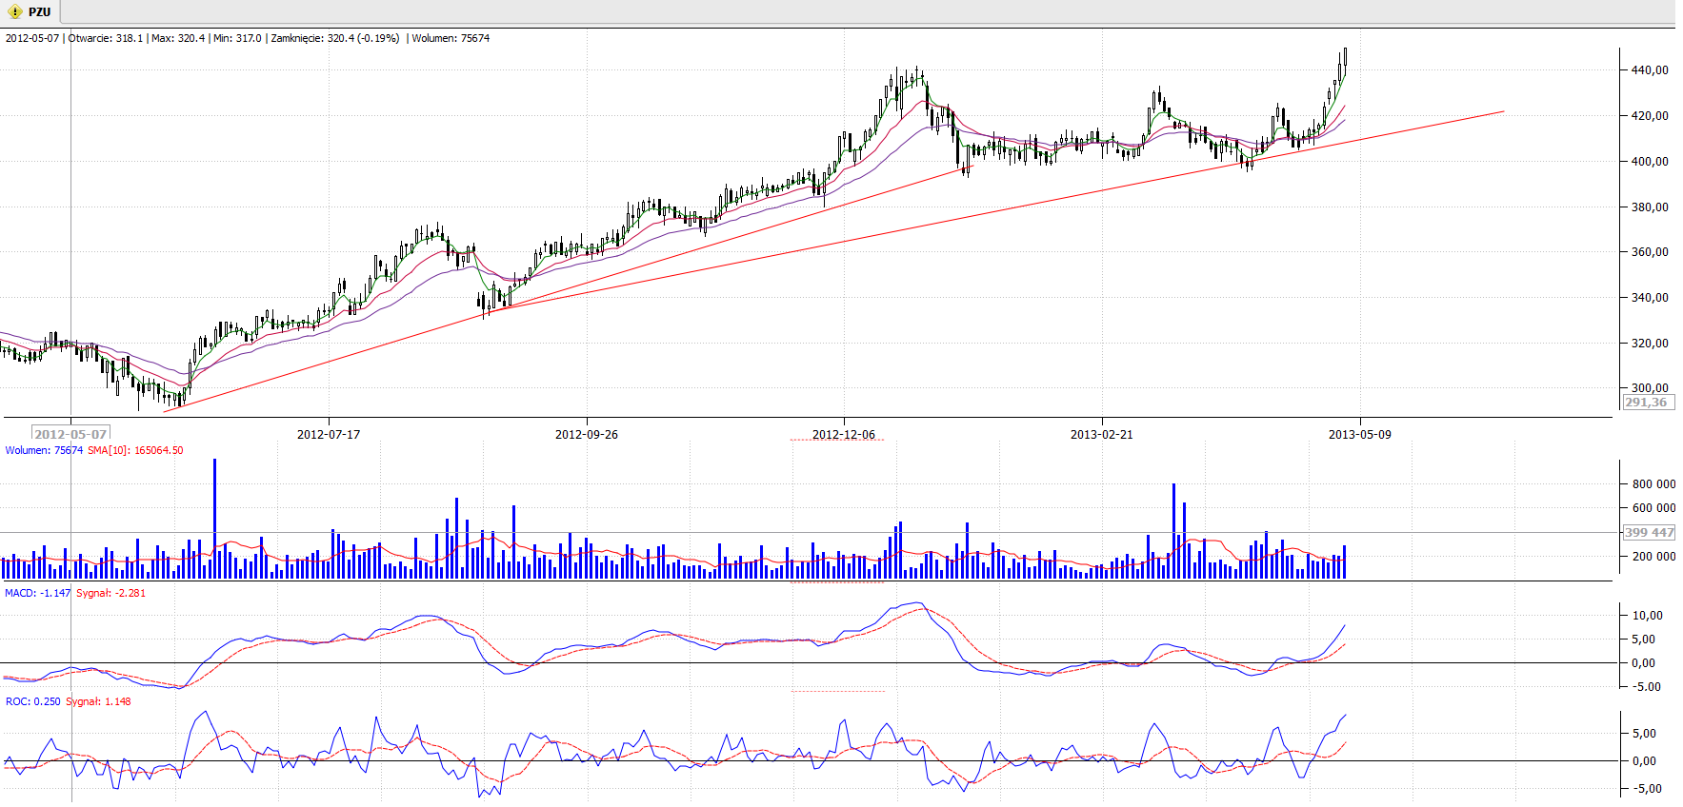Click the Wolumen: 75674 header value

451,38
